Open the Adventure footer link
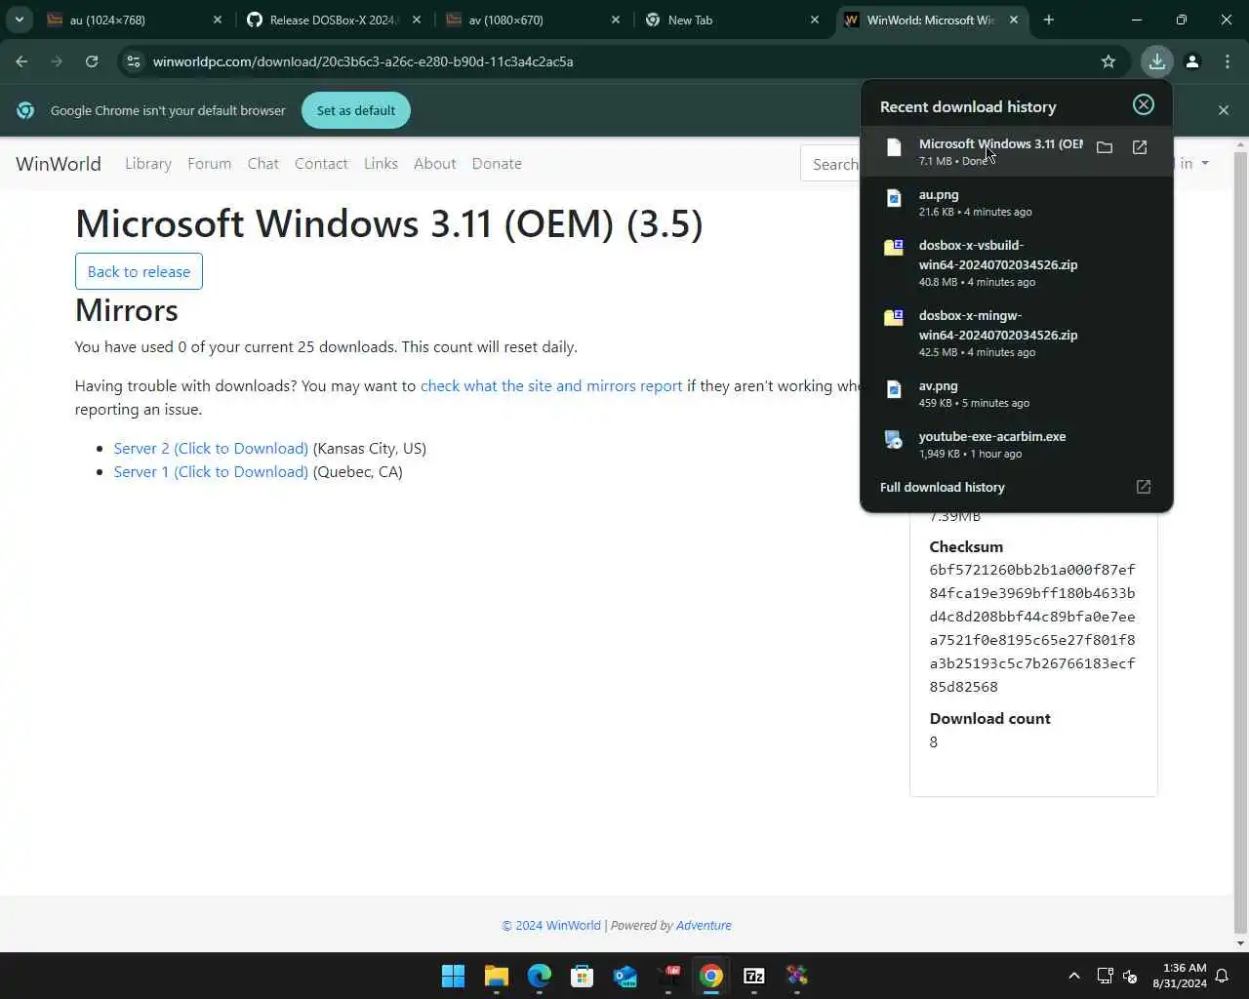 click(x=704, y=926)
